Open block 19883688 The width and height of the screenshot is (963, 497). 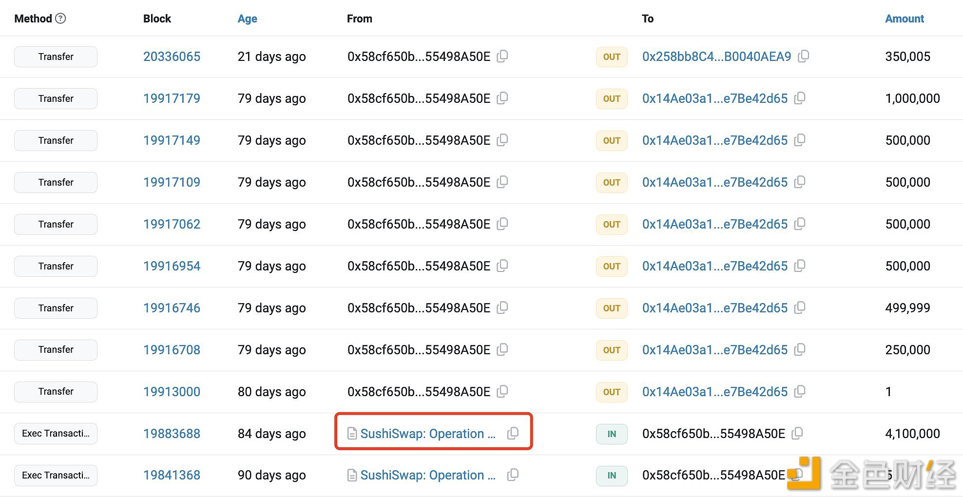(172, 434)
